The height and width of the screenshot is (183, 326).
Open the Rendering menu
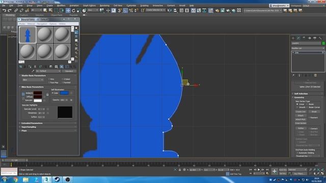(x=104, y=6)
